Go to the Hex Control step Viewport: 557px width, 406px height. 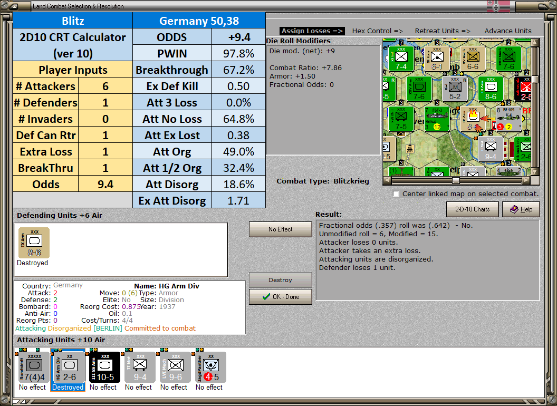coord(377,31)
